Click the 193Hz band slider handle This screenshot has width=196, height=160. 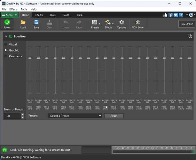point(80,58)
